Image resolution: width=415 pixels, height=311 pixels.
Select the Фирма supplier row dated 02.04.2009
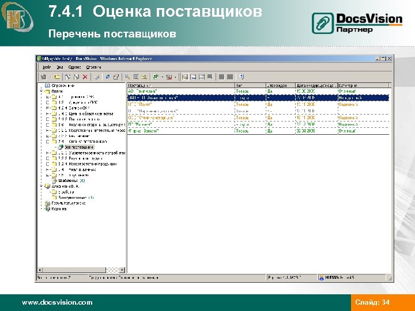click(x=258, y=131)
